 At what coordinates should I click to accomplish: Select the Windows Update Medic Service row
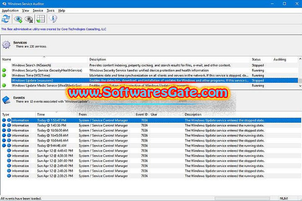coord(149,85)
